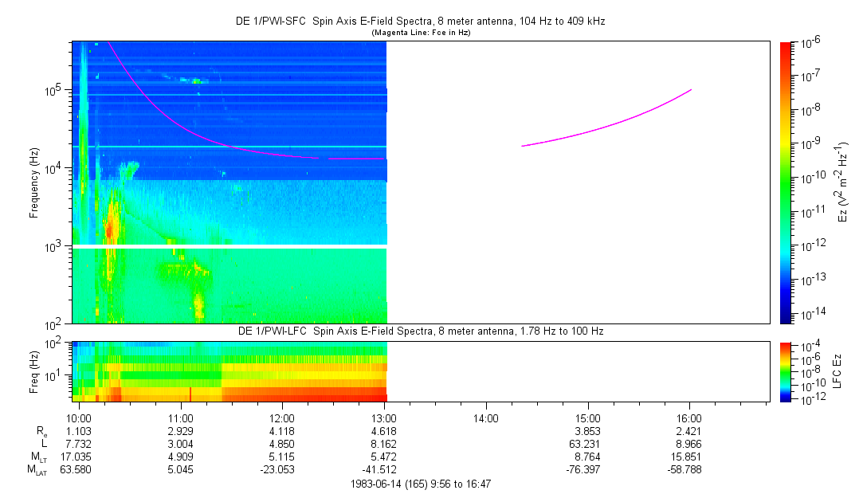Click the 10^5 frequency tick label

tap(56, 91)
